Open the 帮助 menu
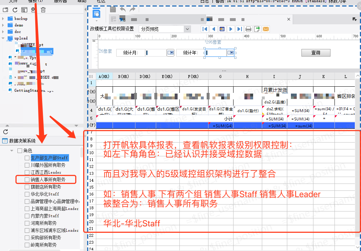The height and width of the screenshot is (251, 361). coord(82,1)
